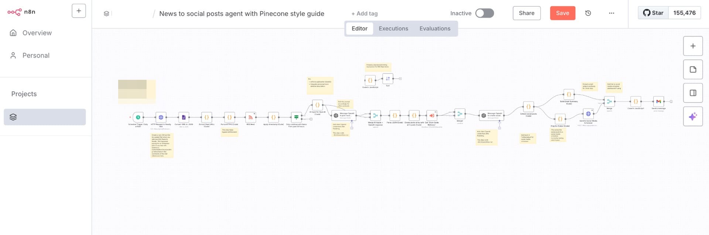Click the Save button
Screen dimensions: 709x235
coord(562,13)
